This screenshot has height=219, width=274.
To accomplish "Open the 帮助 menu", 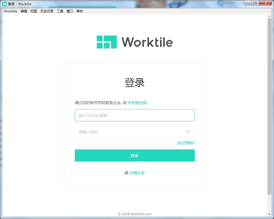I will [x=80, y=11].
